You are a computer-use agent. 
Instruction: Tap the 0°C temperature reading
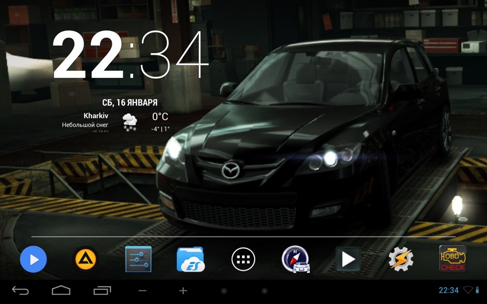coord(160,117)
